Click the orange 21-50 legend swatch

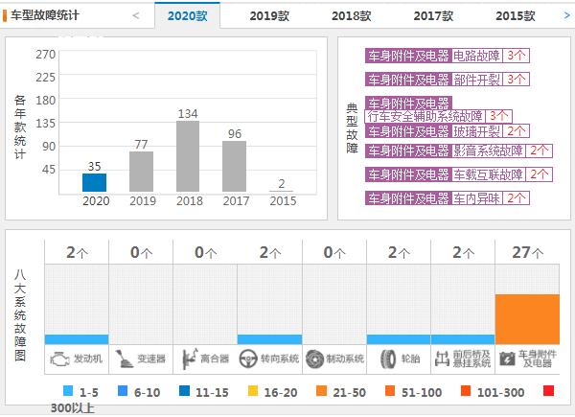(x=322, y=390)
